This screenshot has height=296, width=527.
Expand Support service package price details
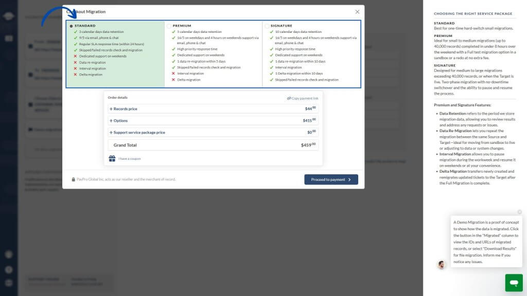pos(139,133)
